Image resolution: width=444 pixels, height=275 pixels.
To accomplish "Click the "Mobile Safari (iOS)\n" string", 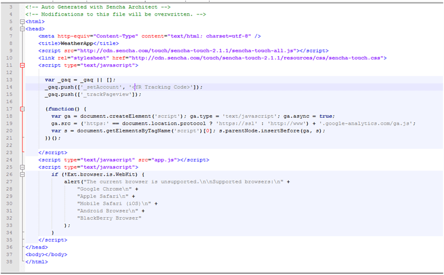I will (114, 203).
